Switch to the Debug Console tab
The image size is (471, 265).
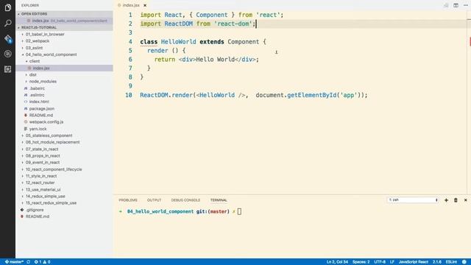click(185, 200)
